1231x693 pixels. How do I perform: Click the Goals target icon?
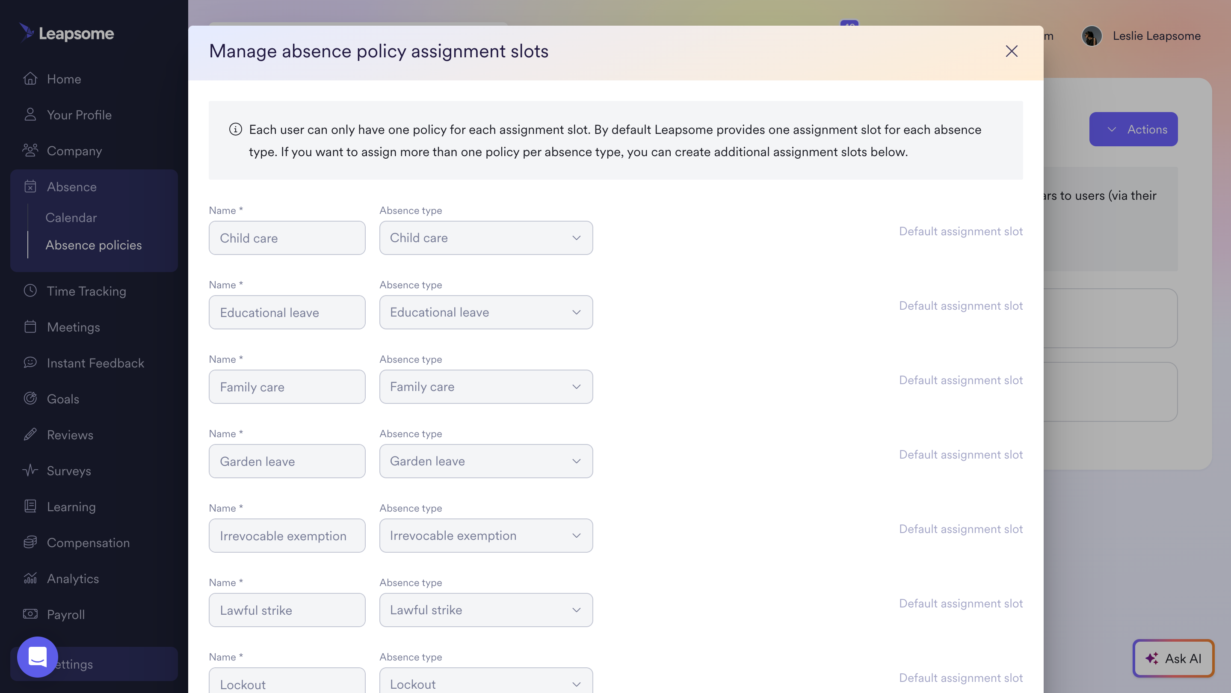coord(30,399)
